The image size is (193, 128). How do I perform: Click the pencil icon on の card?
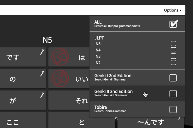click(x=42, y=74)
